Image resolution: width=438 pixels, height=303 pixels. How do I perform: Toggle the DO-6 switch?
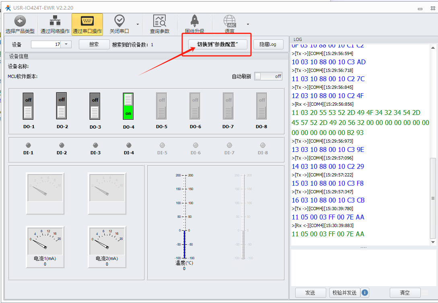195,106
